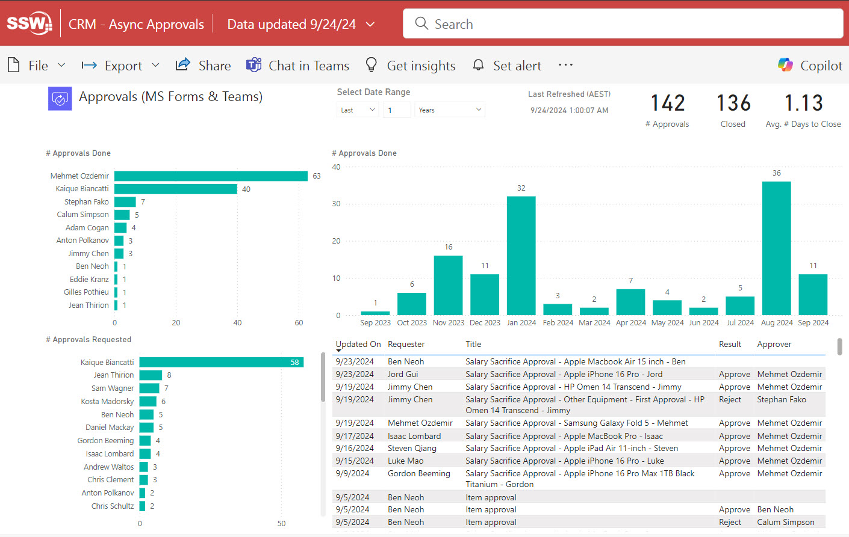Open Chat in Teams icon
849x537 pixels.
253,65
